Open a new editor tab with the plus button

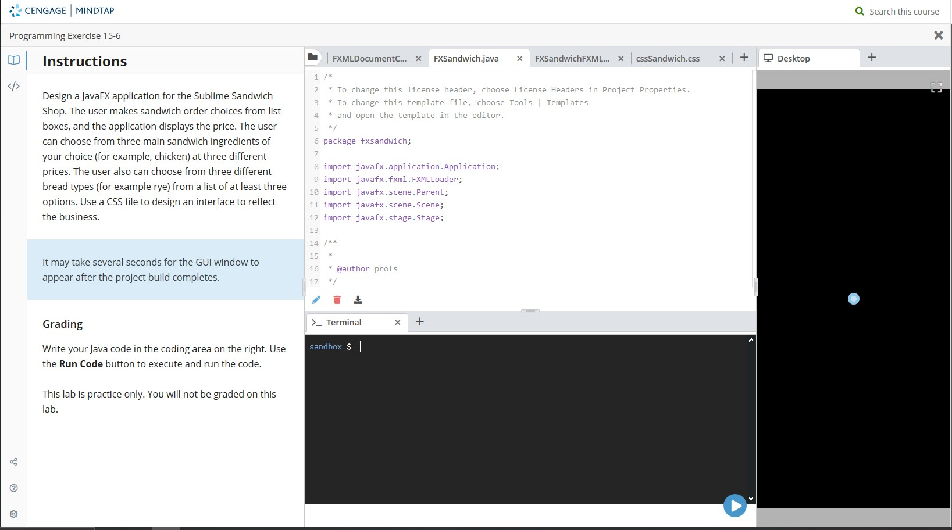coord(744,58)
